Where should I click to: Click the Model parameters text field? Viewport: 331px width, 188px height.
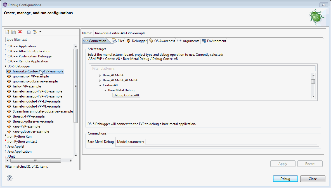pos(231,142)
